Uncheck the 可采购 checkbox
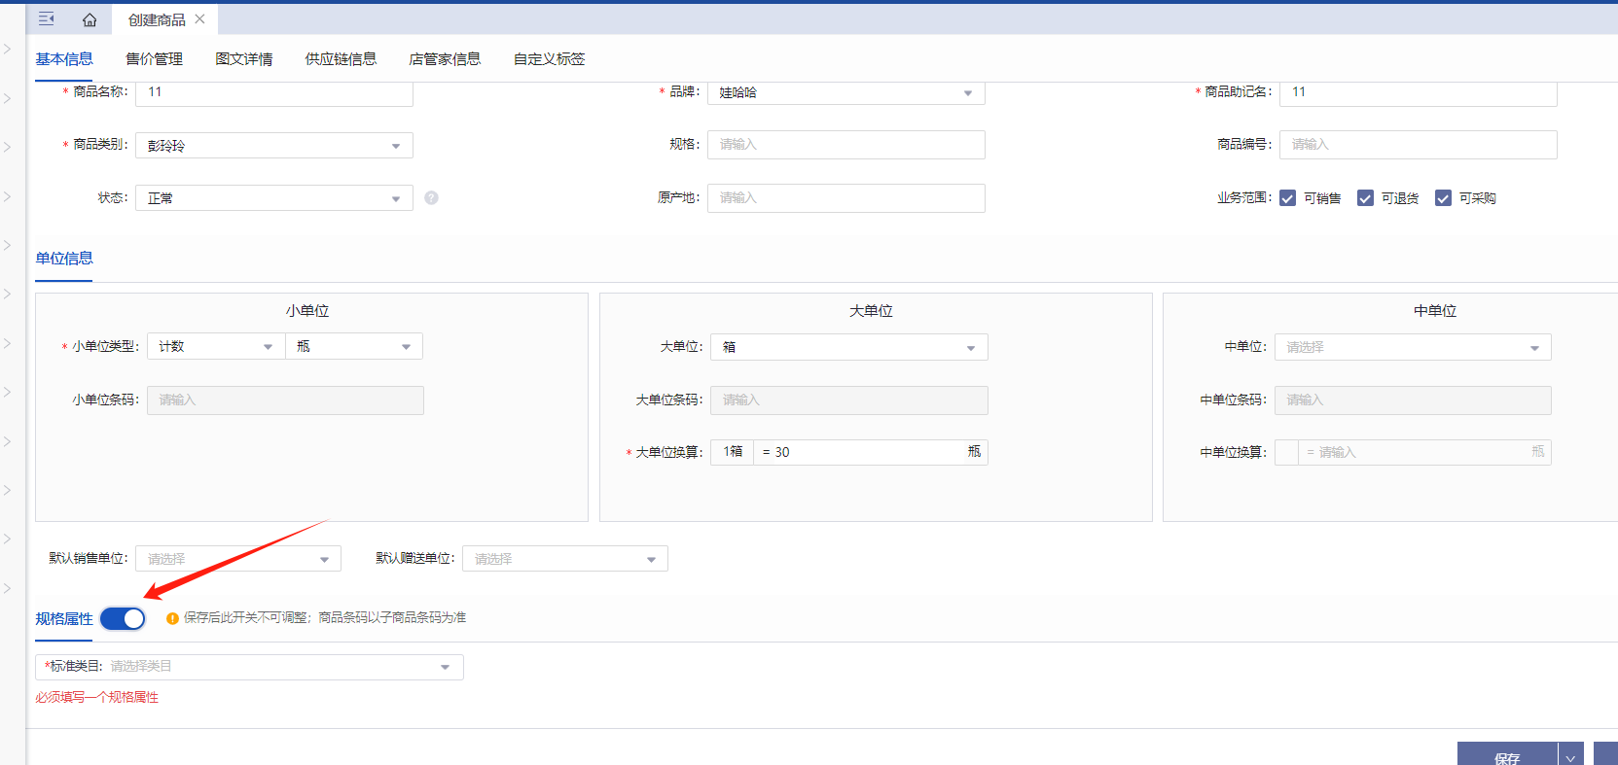 coord(1443,198)
